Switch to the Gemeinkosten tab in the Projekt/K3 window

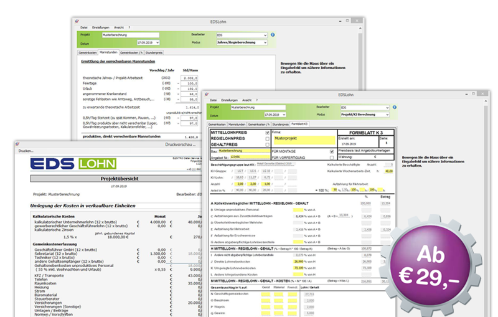217,125
